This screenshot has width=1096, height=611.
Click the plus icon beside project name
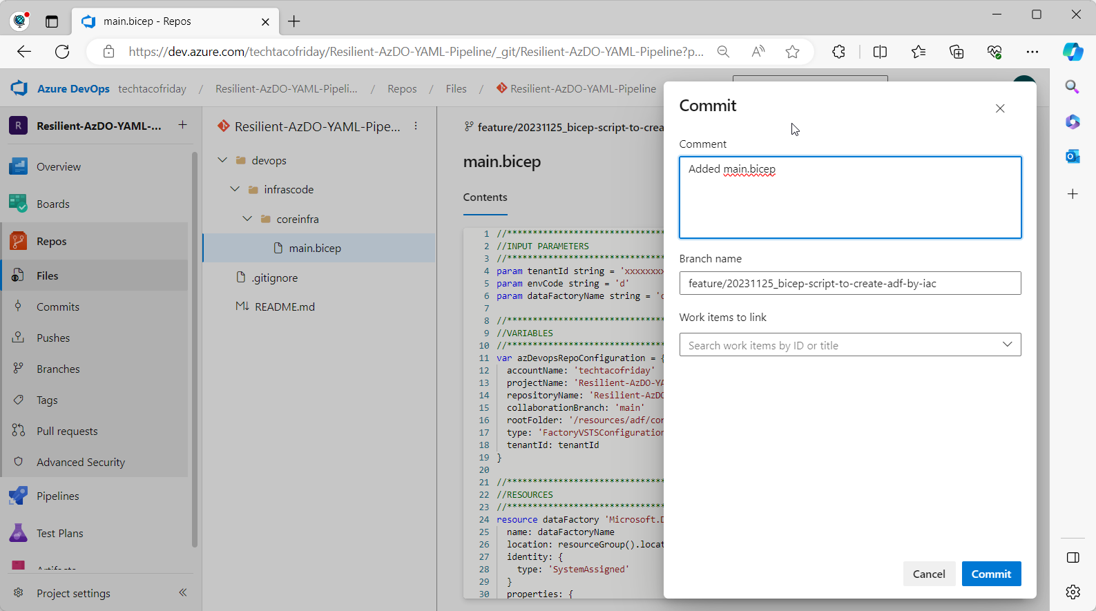click(x=183, y=125)
